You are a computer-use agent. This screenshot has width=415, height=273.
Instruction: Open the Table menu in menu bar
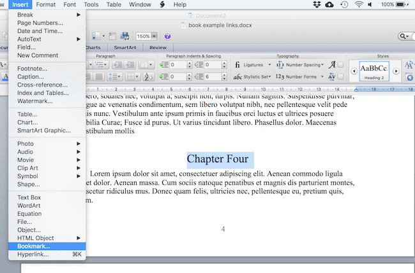(114, 4)
